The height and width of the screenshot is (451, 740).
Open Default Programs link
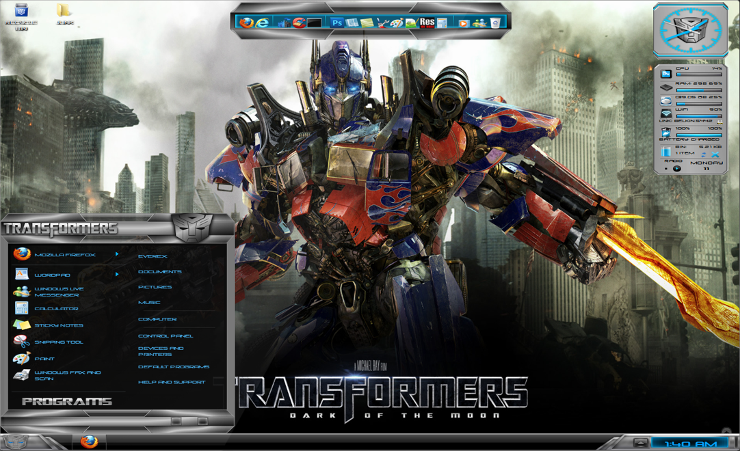coord(174,366)
